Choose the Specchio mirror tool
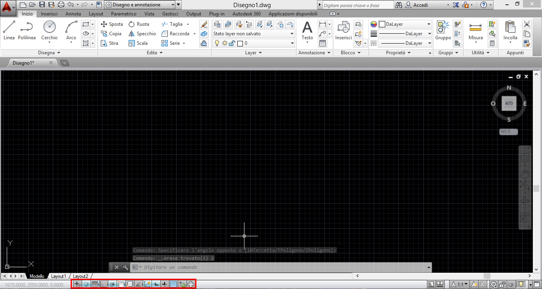 point(142,34)
